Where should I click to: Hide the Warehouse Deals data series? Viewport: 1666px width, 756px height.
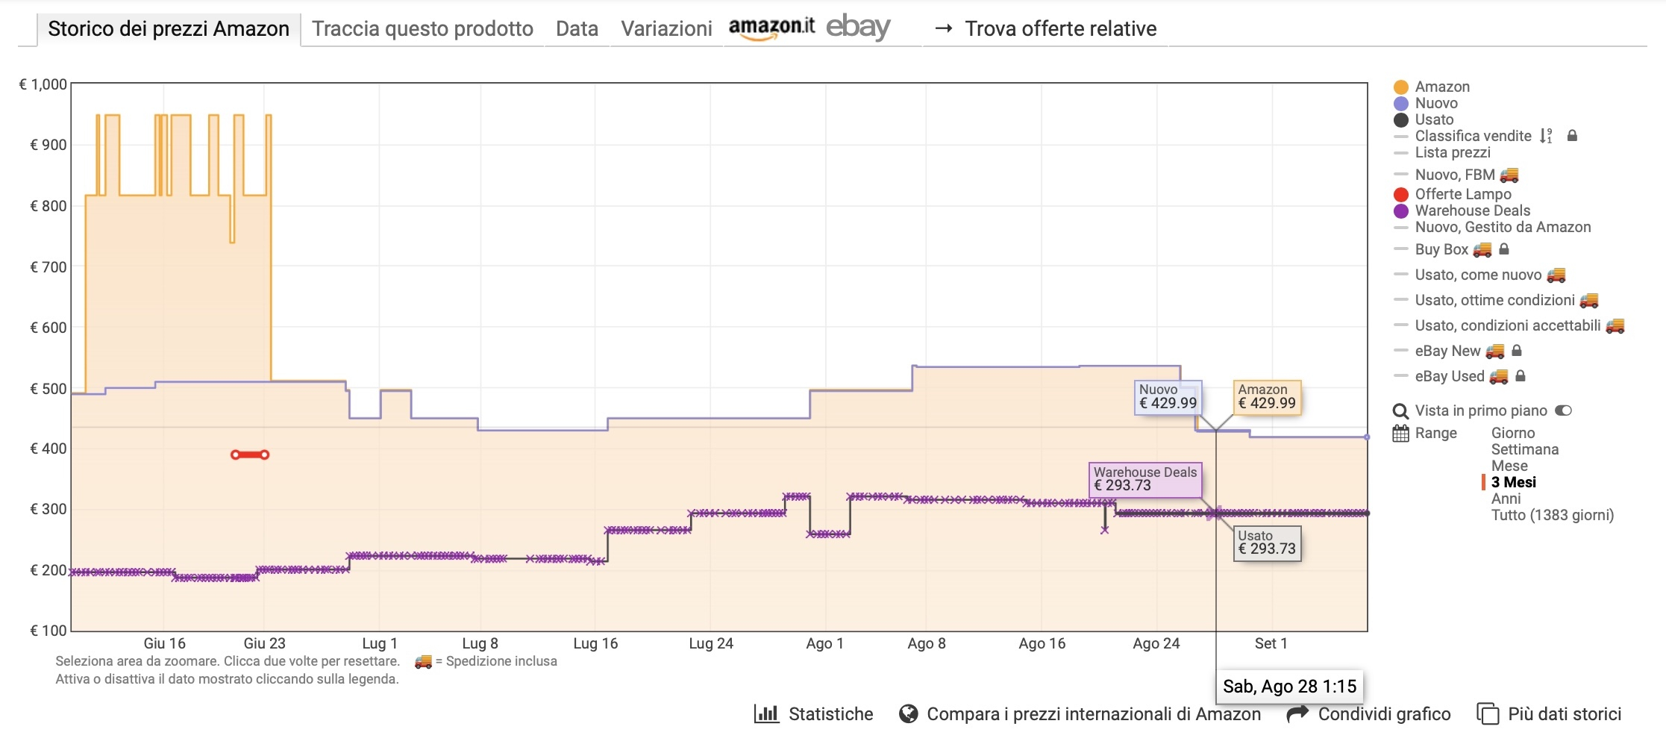[1471, 210]
